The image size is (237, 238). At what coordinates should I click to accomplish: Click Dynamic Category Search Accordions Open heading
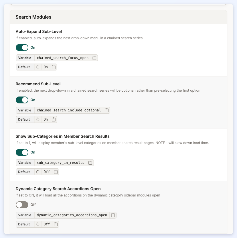coord(58,189)
